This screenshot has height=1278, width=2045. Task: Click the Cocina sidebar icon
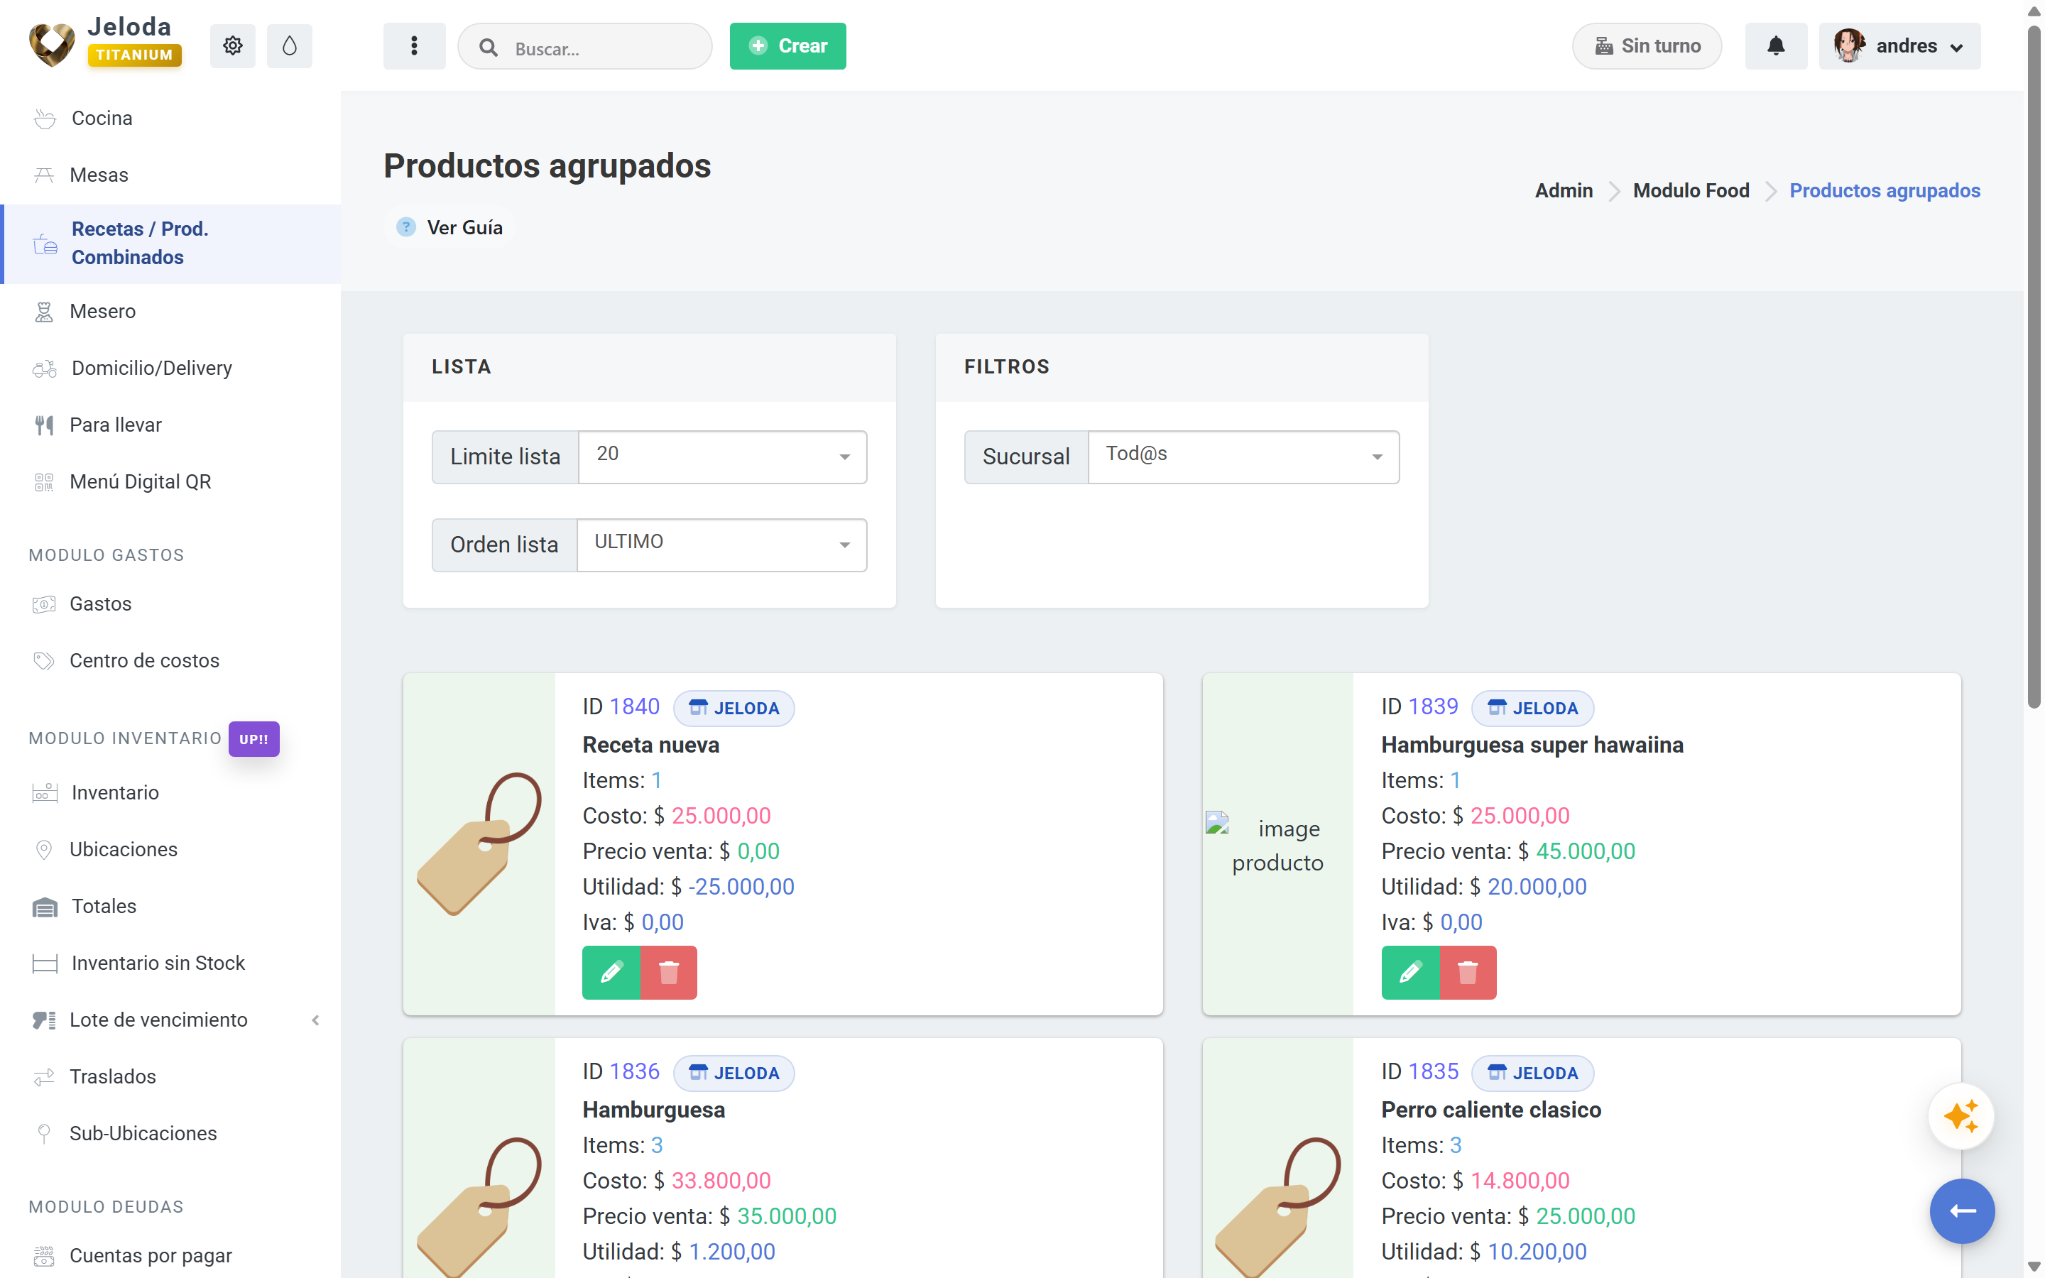point(44,119)
